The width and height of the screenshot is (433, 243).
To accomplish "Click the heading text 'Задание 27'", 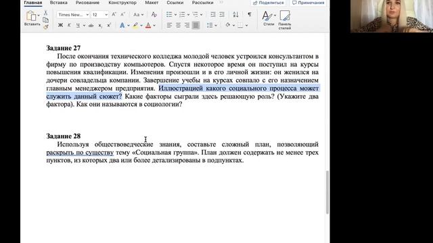I will pos(64,48).
